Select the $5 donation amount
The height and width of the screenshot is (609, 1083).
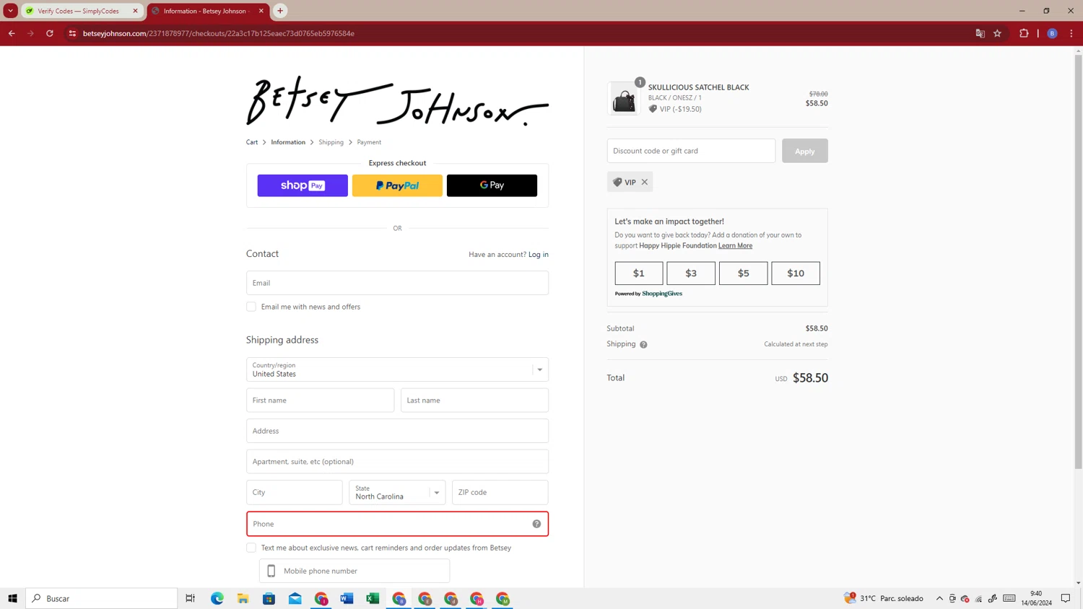(x=743, y=273)
